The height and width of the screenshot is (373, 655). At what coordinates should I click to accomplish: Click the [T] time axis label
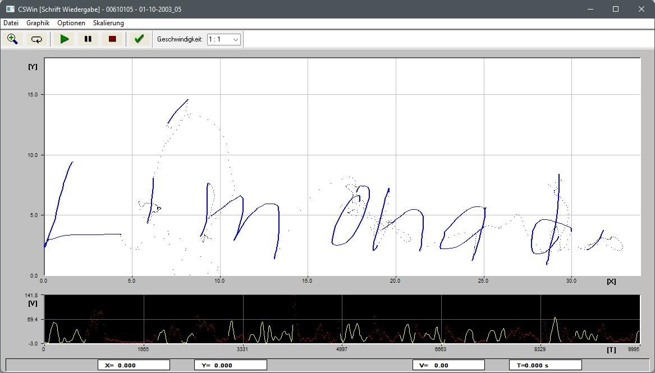pyautogui.click(x=611, y=350)
